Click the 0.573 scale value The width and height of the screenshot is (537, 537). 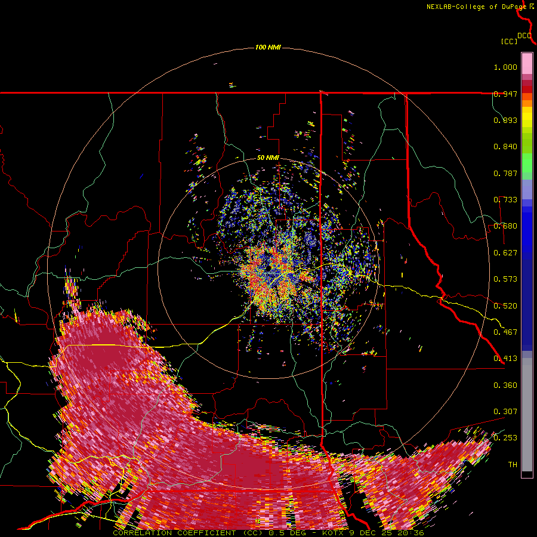(505, 279)
